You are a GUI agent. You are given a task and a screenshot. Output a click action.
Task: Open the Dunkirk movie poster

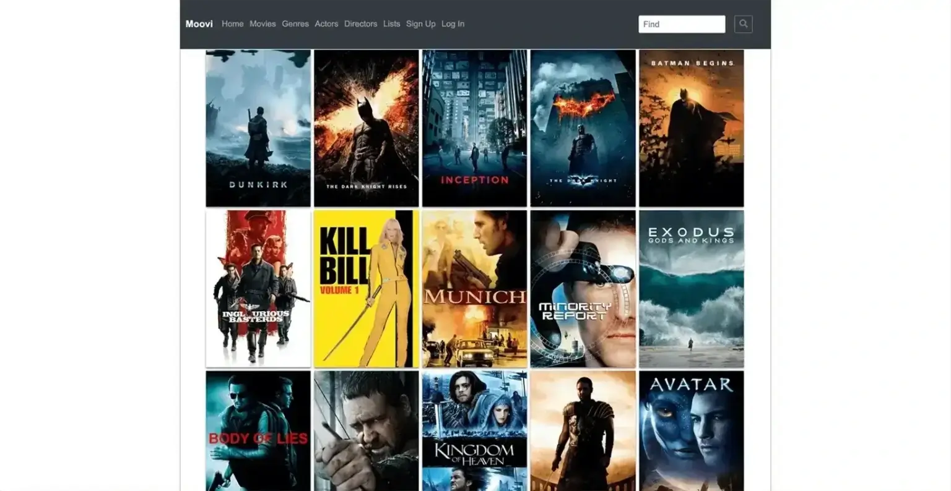point(258,128)
